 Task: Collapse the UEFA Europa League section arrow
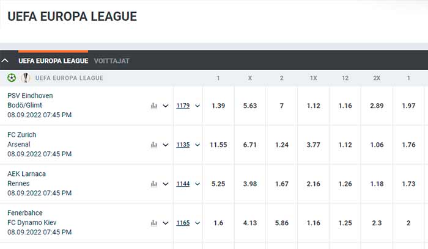5,61
